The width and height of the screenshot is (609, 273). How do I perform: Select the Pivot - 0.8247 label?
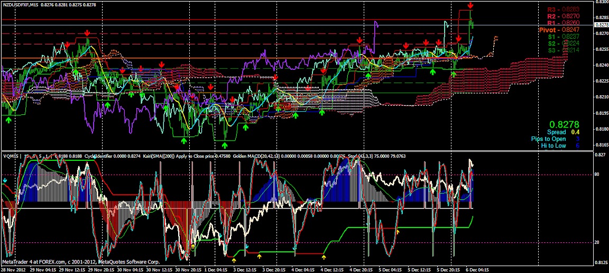click(559, 30)
